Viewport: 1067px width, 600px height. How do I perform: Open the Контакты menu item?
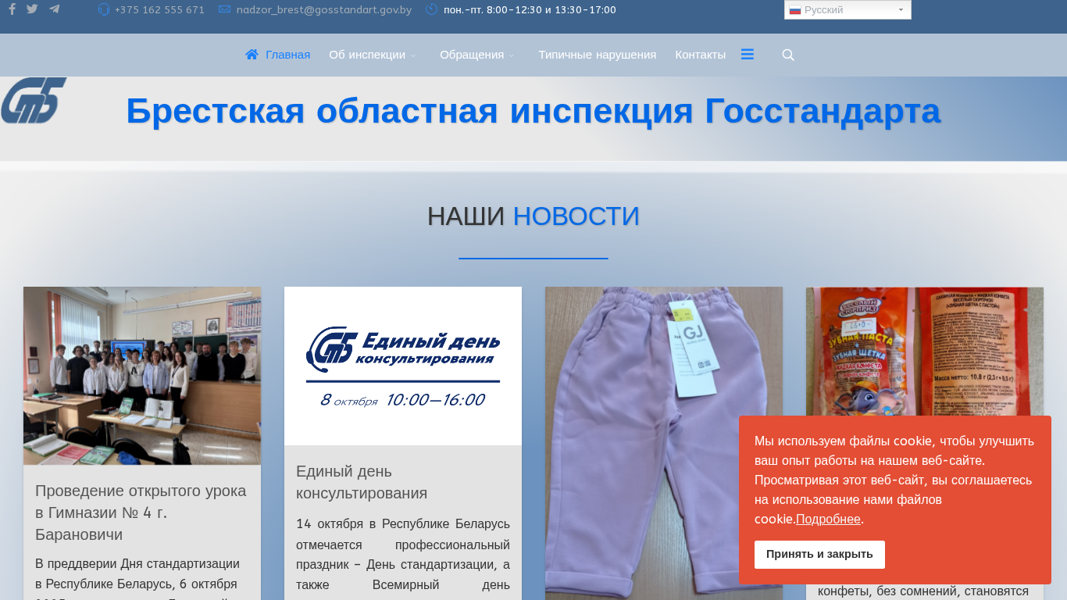tap(701, 55)
